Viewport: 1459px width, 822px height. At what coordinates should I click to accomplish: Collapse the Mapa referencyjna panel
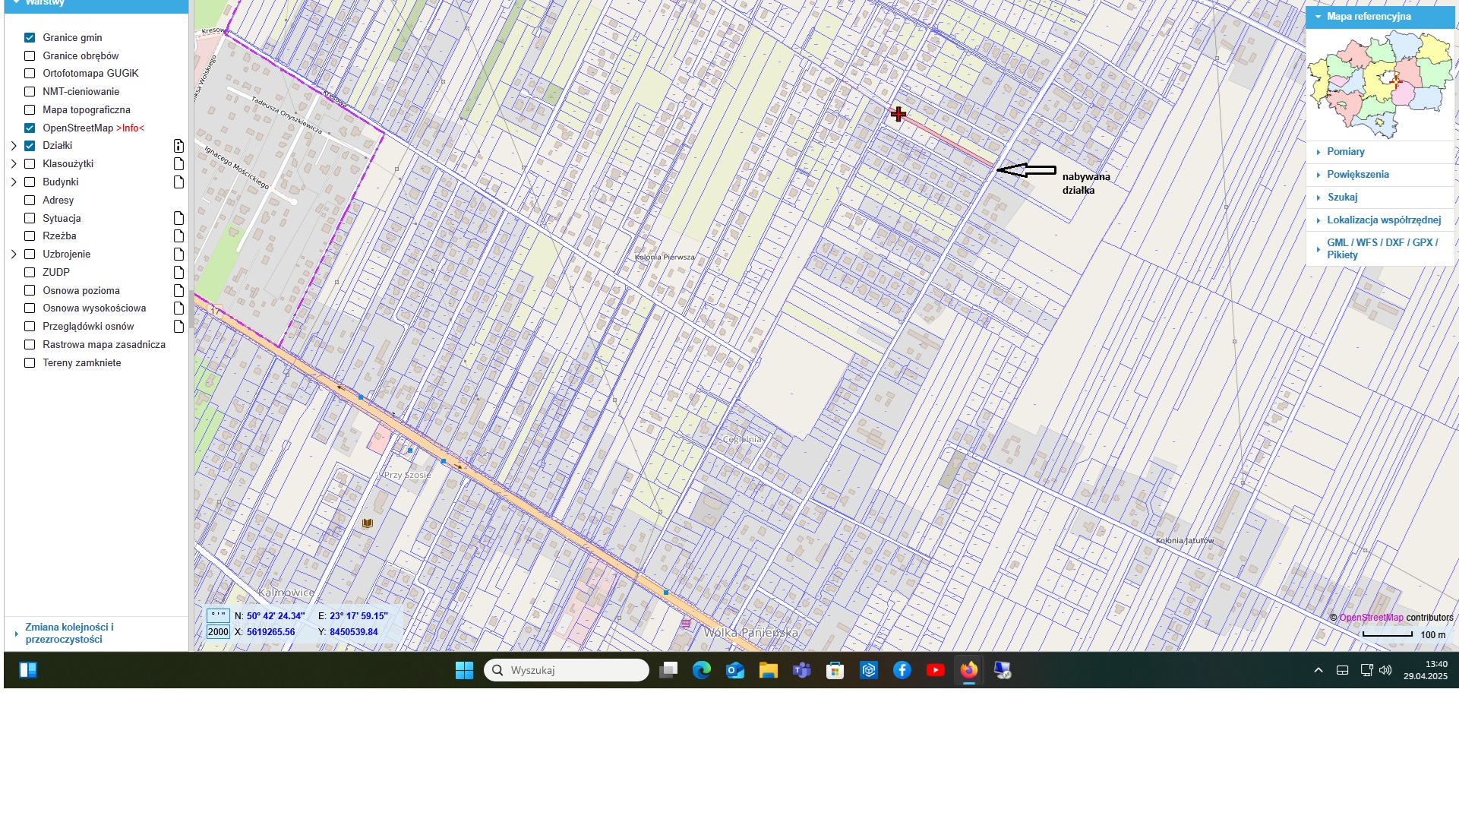pyautogui.click(x=1318, y=17)
